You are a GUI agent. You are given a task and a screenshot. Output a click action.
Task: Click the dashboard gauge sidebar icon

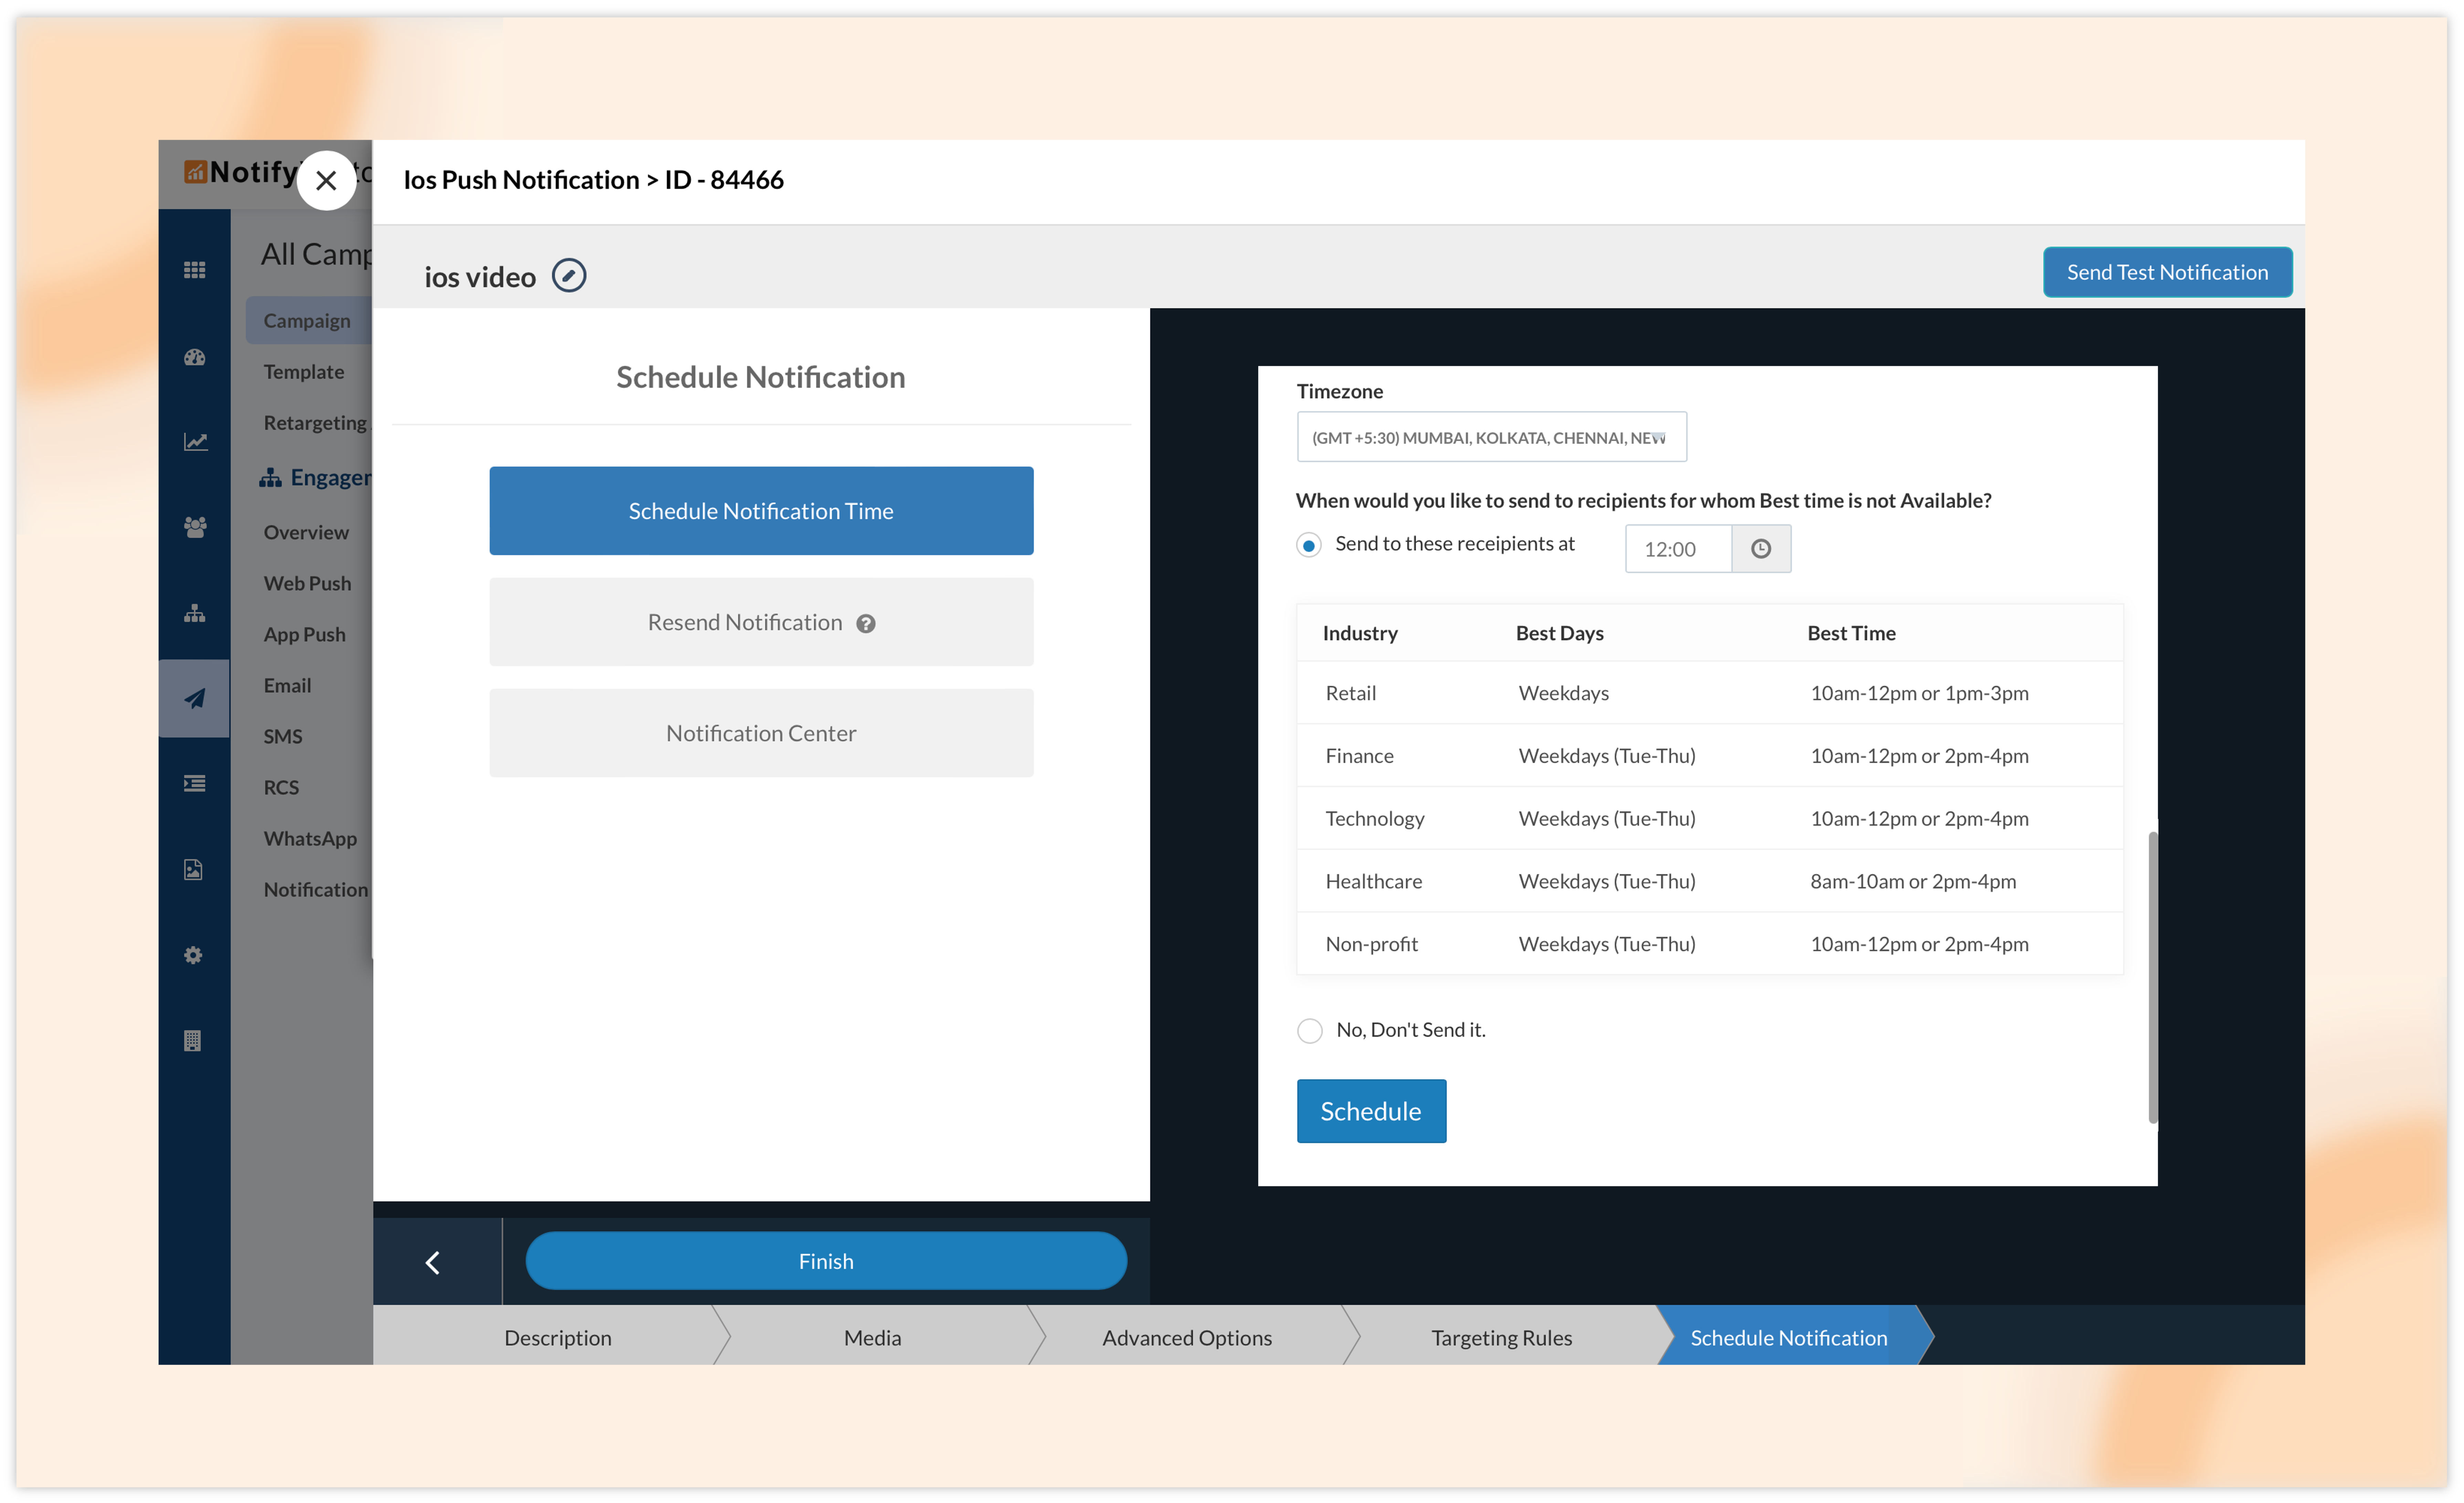195,357
